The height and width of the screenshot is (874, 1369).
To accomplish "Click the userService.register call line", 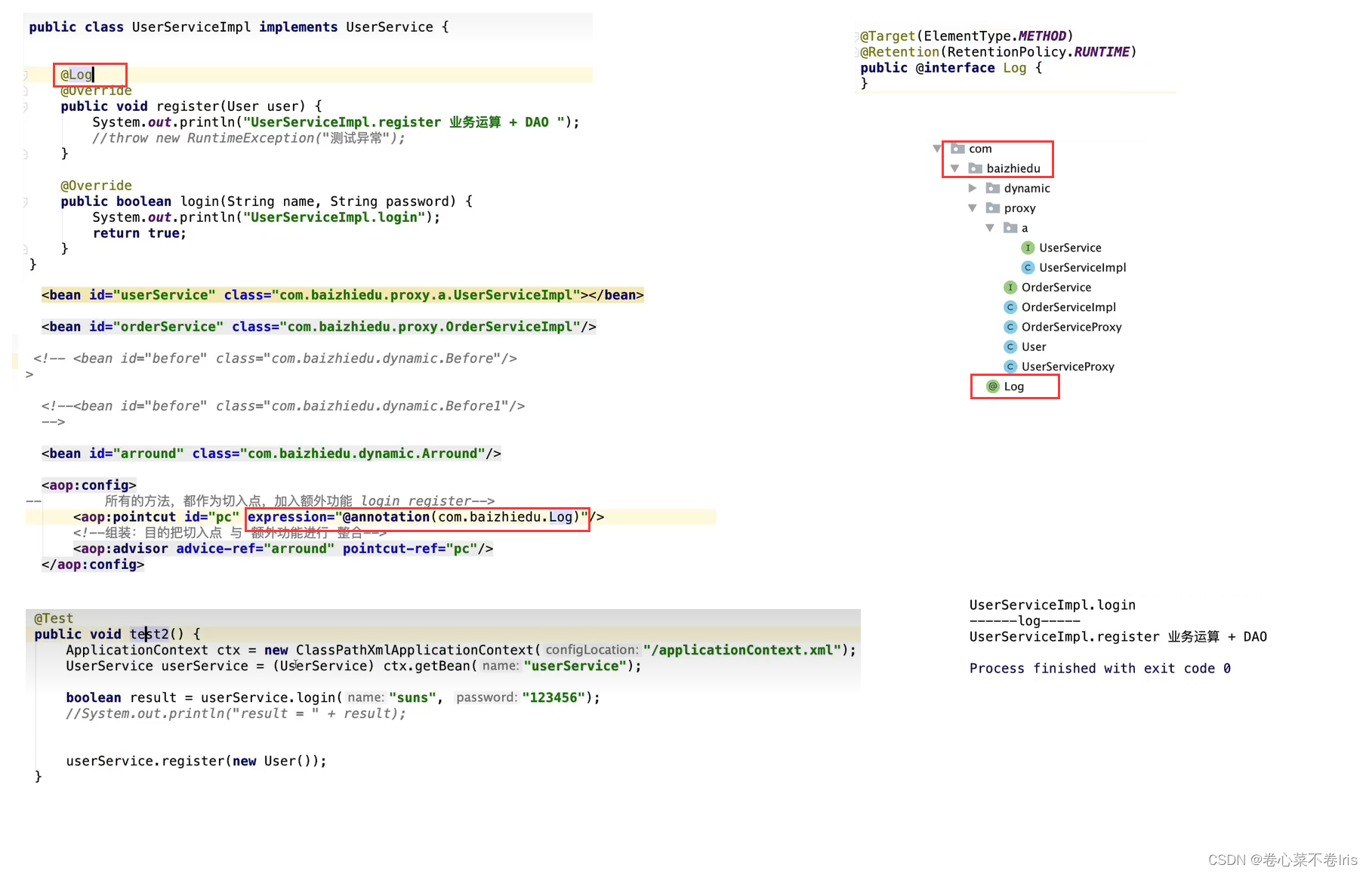I will [196, 761].
